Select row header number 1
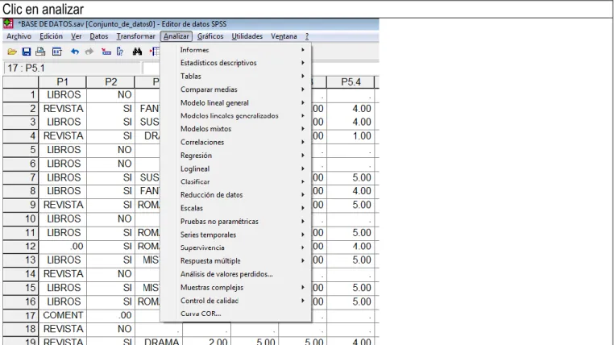 [x=20, y=95]
